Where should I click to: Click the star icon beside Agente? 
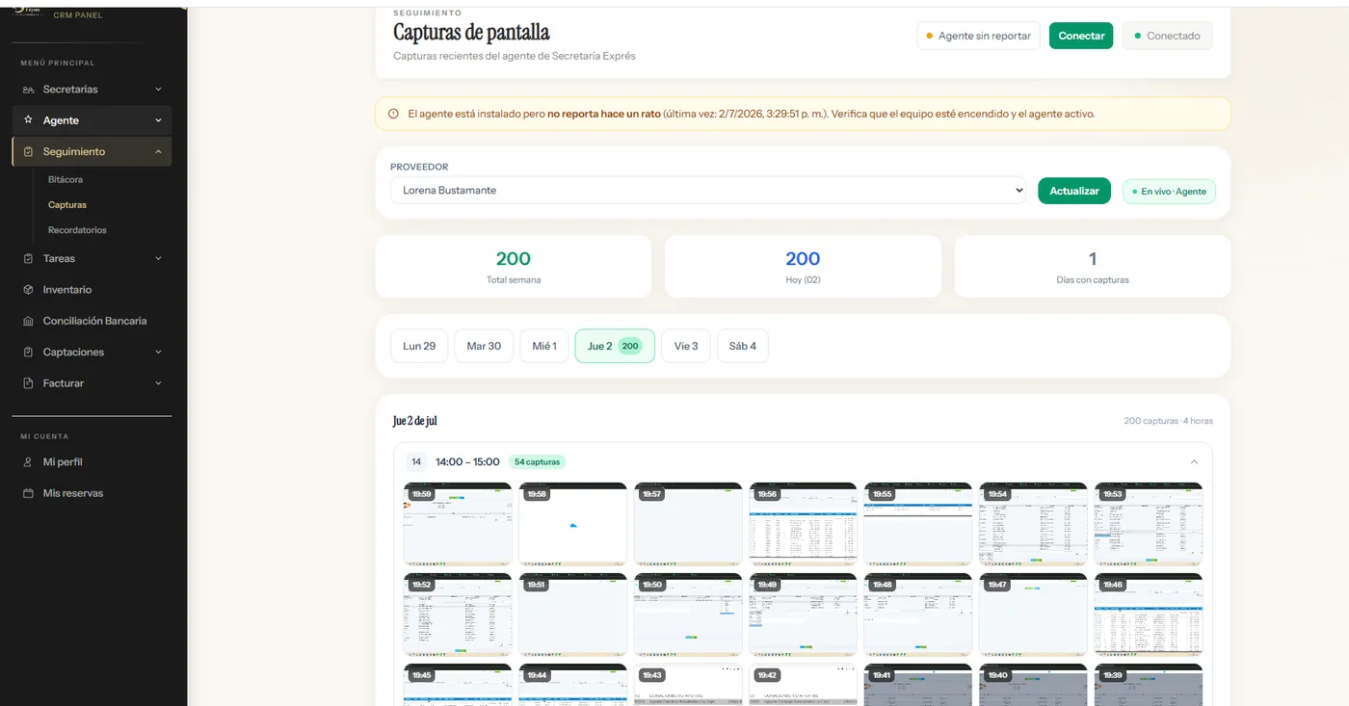(28, 120)
